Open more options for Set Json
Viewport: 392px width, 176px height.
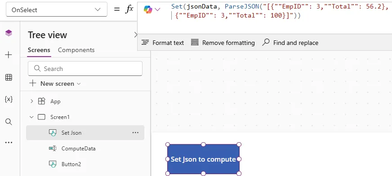(135, 132)
